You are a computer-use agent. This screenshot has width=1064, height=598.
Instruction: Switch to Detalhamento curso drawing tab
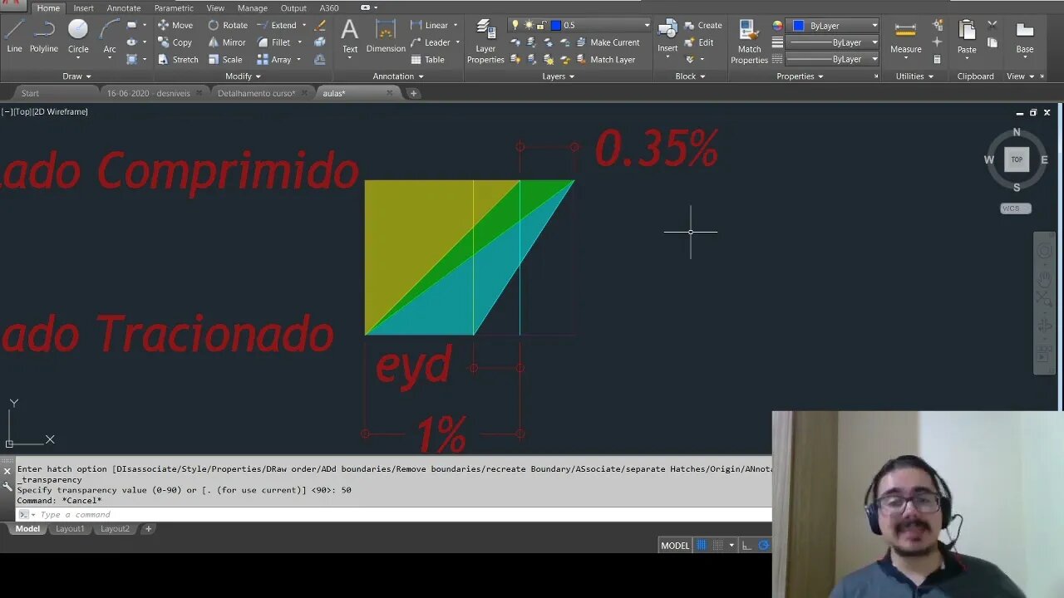click(257, 93)
